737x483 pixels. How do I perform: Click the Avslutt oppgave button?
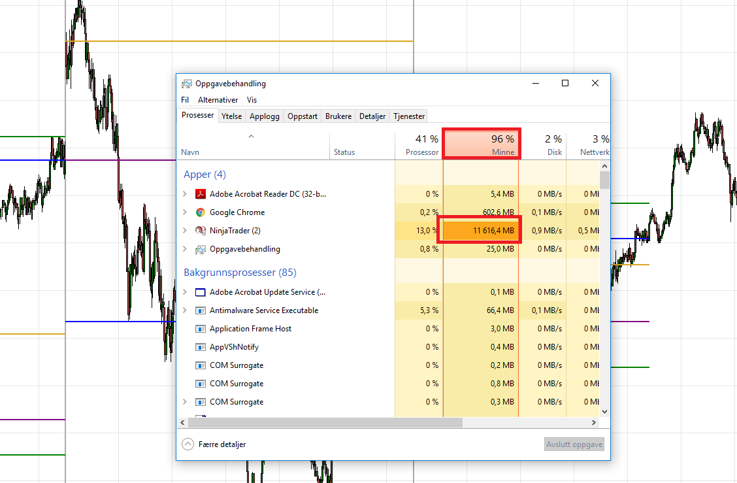tap(574, 444)
